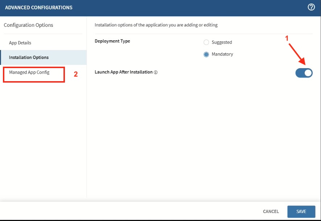Select the Suggested deployment radio button
Screen dimensions: 321x221
tap(206, 42)
